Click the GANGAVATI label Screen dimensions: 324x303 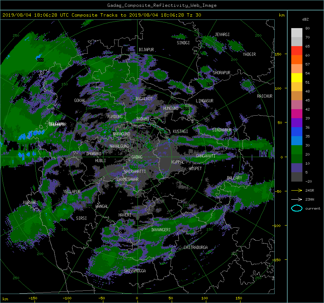[x=206, y=156]
